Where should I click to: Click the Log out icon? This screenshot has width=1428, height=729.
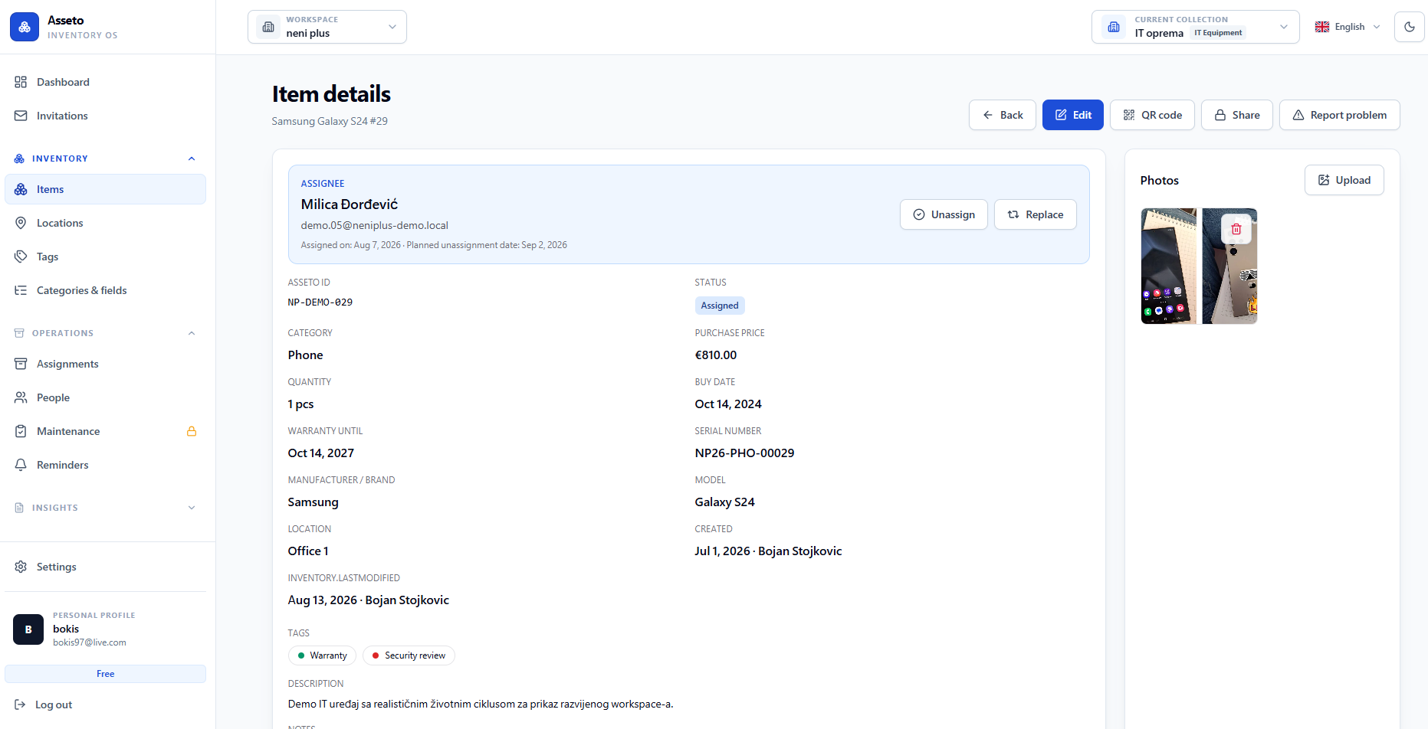(20, 704)
